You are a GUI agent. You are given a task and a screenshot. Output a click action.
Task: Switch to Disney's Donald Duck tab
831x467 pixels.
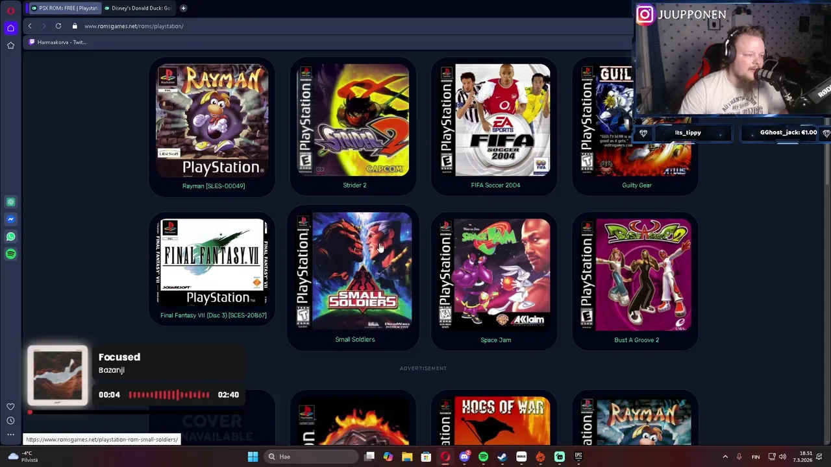pyautogui.click(x=138, y=8)
